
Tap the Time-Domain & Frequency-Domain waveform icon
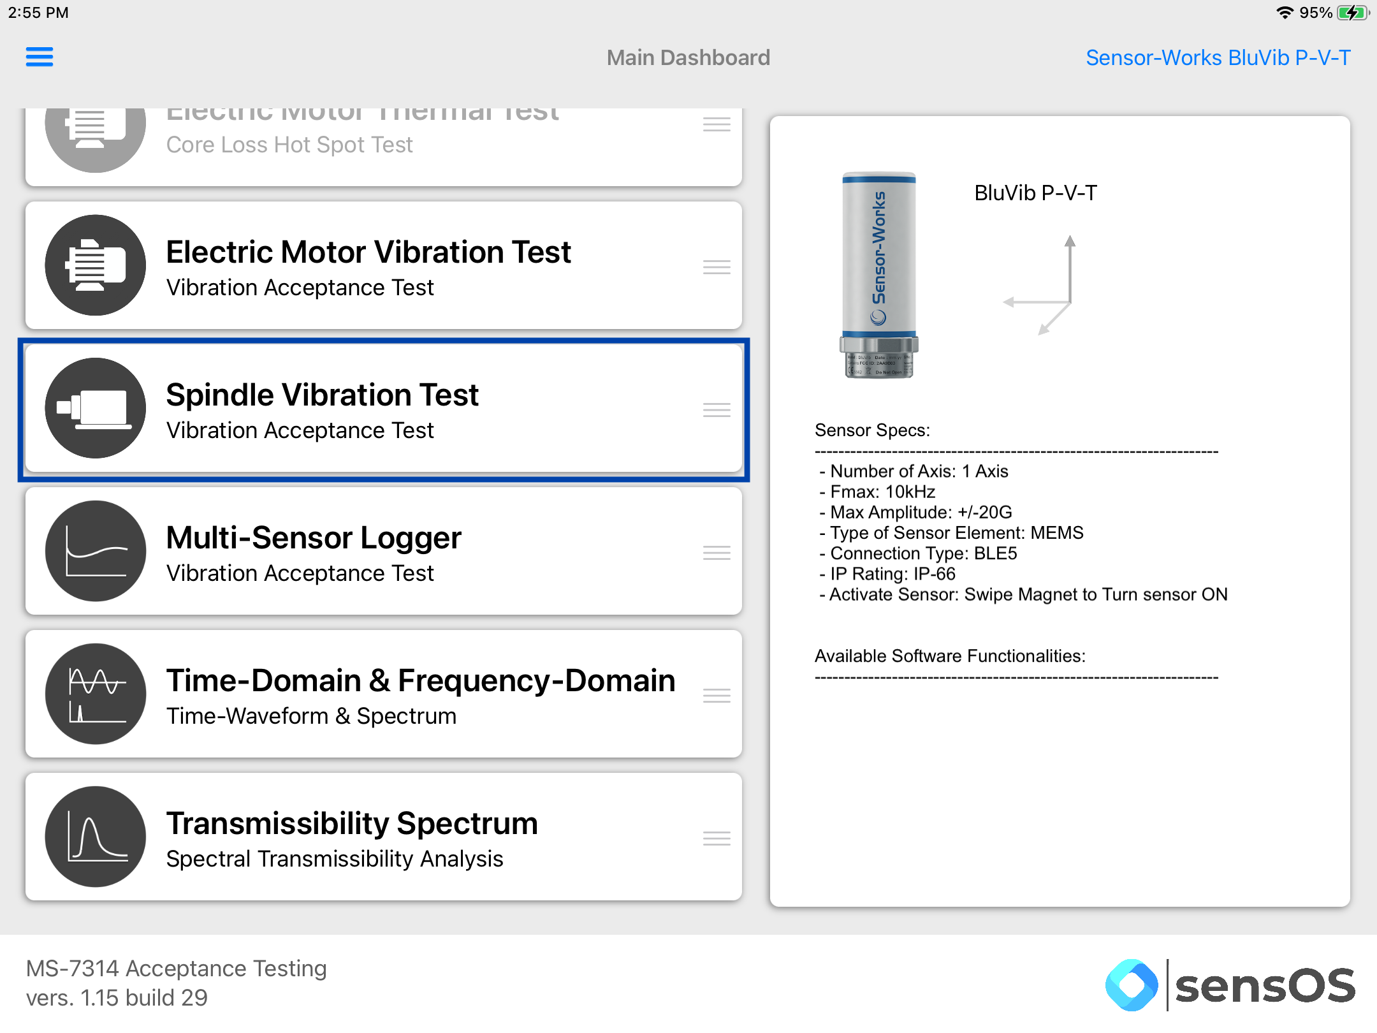point(96,693)
